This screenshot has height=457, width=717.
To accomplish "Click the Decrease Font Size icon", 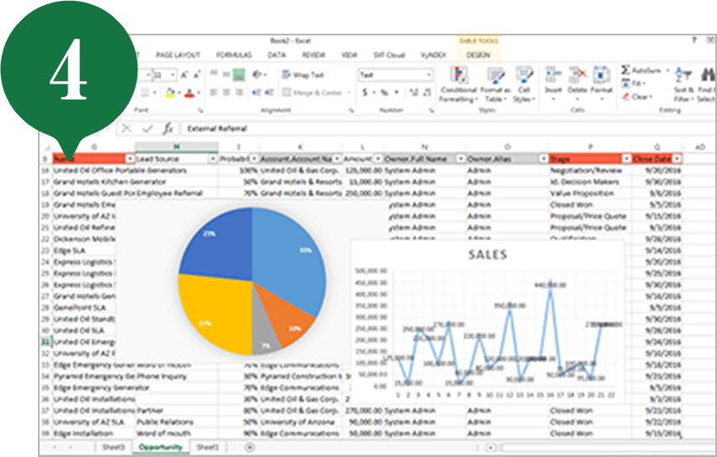I will (196, 74).
